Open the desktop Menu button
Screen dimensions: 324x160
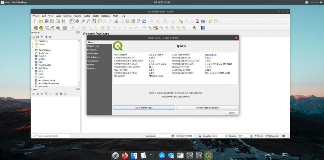(x=6, y=2)
